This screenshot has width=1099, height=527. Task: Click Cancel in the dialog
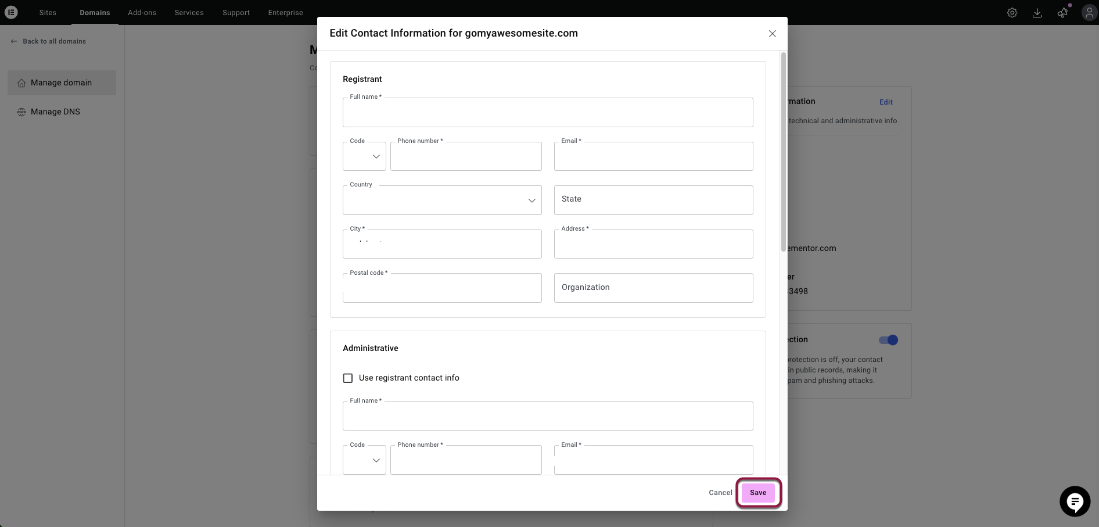pos(720,493)
